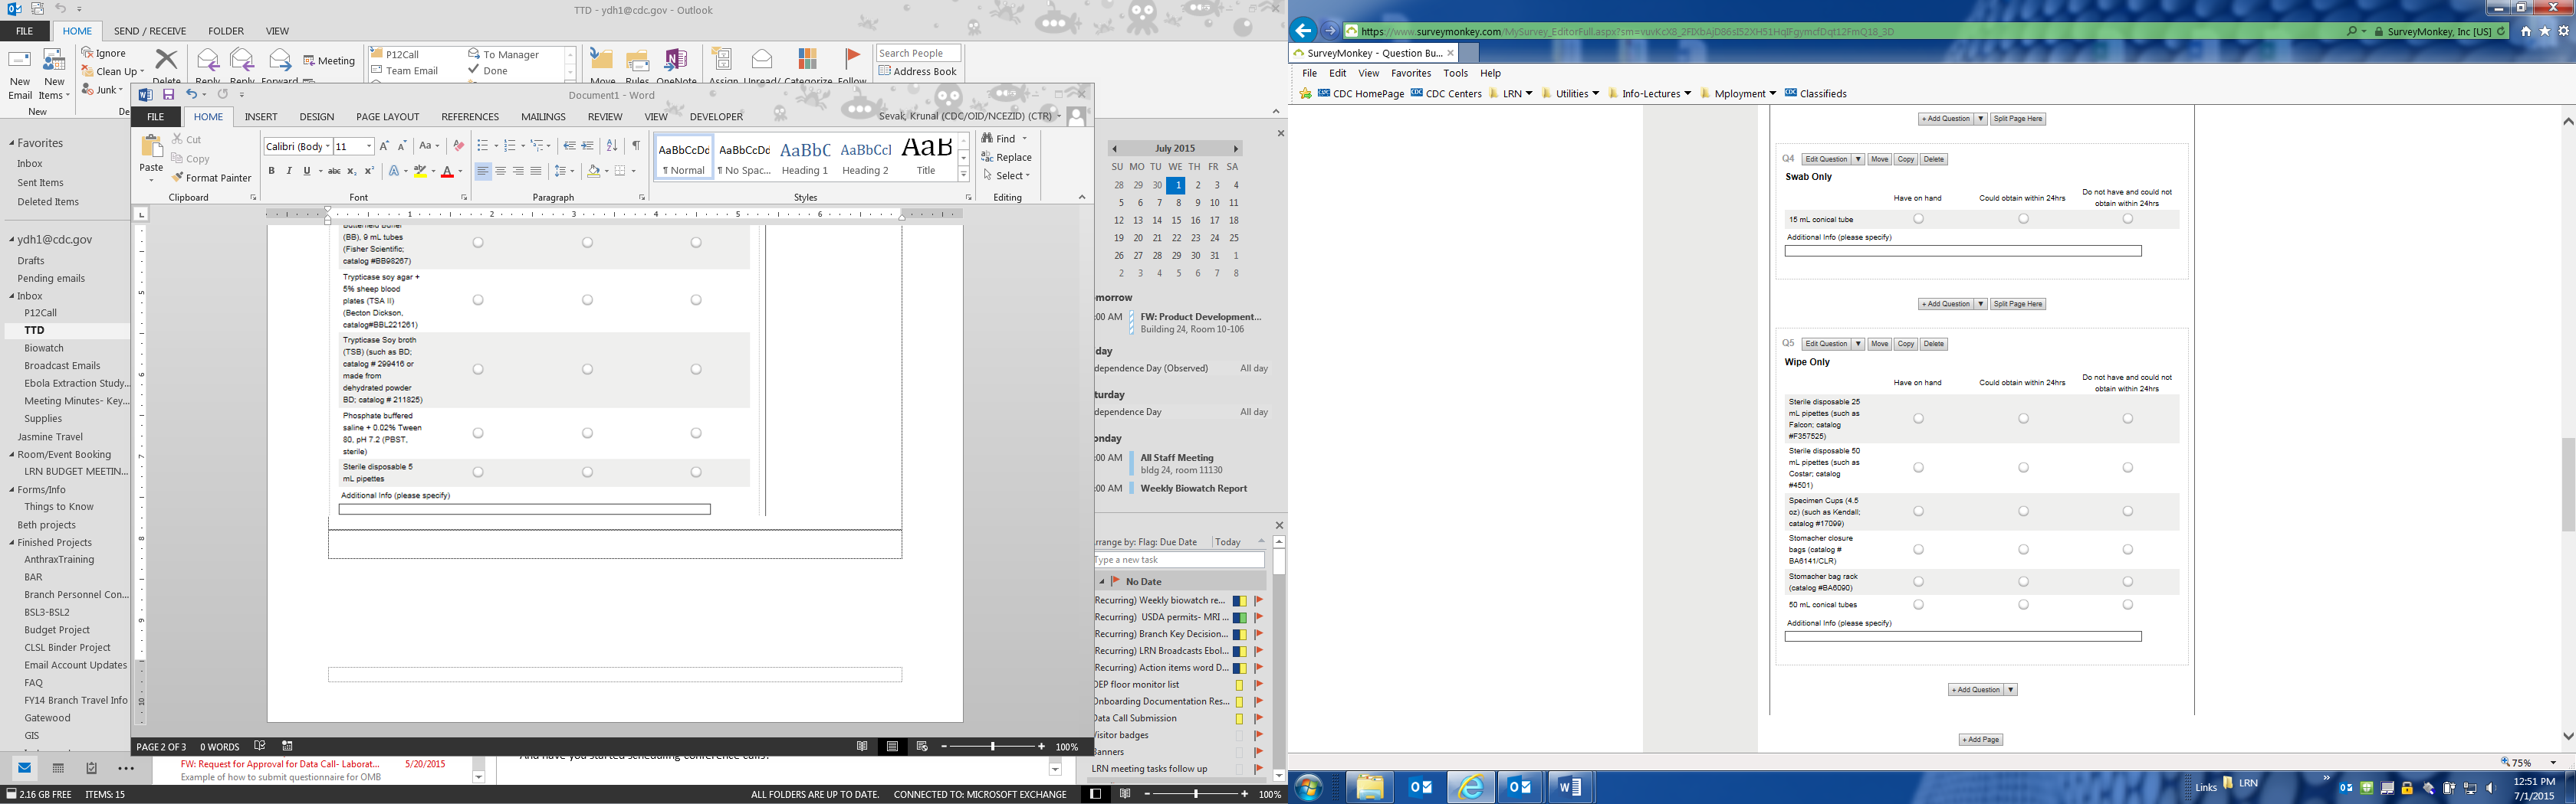The width and height of the screenshot is (2576, 804).
Task: Open the LRN favorites folder dropdown in IE
Action: [1528, 94]
